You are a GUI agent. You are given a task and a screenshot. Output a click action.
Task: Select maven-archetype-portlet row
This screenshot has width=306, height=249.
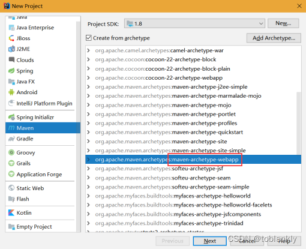pyautogui.click(x=193, y=114)
